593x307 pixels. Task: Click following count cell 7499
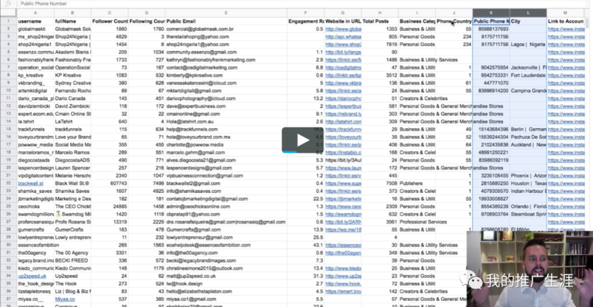[147, 184]
